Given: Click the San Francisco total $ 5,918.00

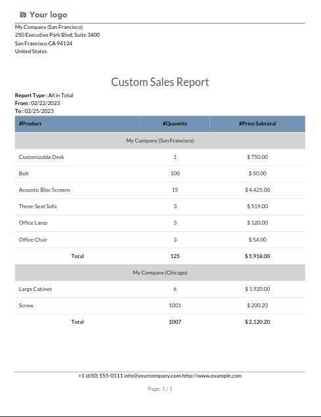Looking at the screenshot, I should click(x=257, y=256).
